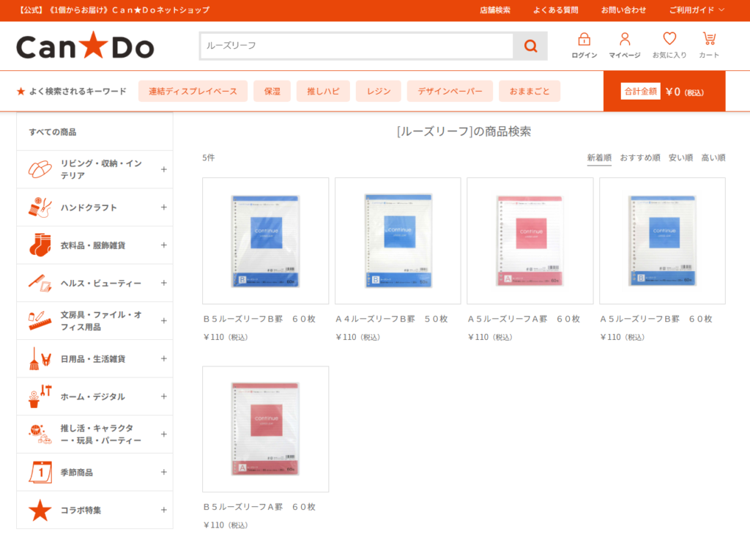Click the ハンドクラフト category label
This screenshot has width=750, height=543.
tap(89, 207)
